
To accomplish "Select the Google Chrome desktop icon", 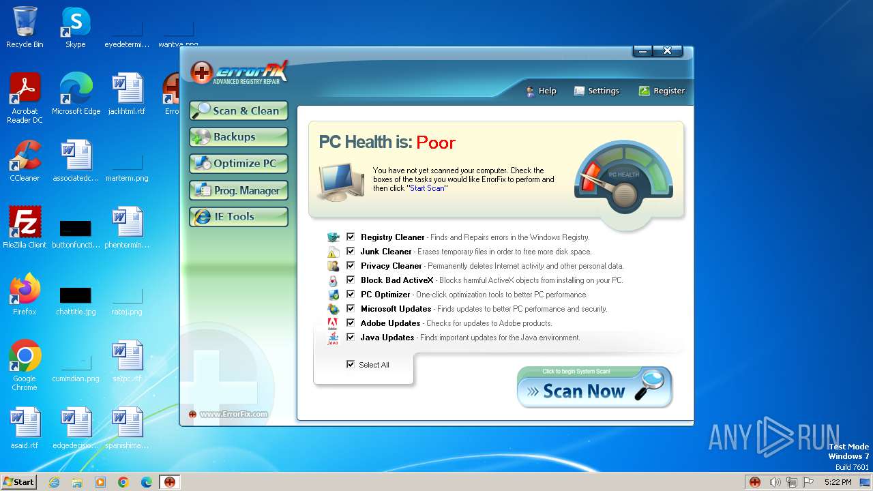I will 25,366.
